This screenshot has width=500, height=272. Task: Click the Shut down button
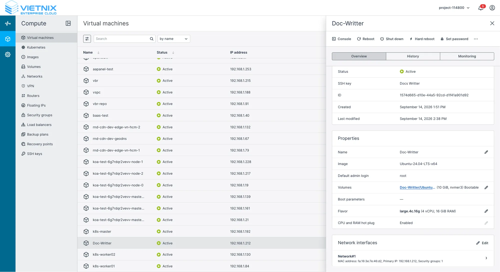pyautogui.click(x=392, y=39)
